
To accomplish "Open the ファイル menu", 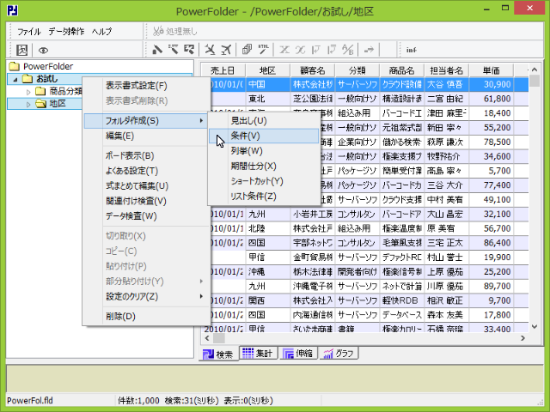I will coord(29,32).
